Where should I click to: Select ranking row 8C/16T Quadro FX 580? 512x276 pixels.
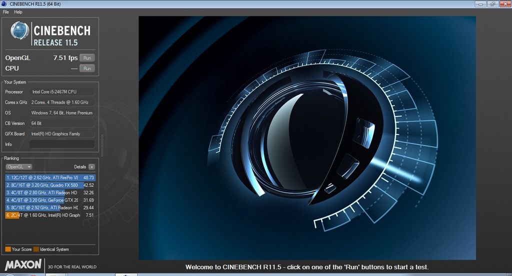(x=50, y=185)
